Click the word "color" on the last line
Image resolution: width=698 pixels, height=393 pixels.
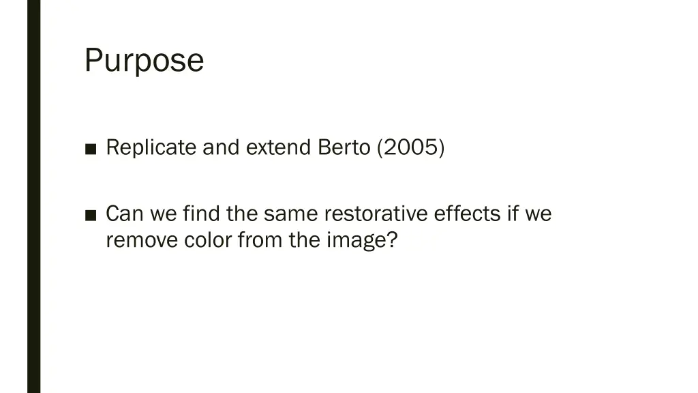click(x=208, y=240)
